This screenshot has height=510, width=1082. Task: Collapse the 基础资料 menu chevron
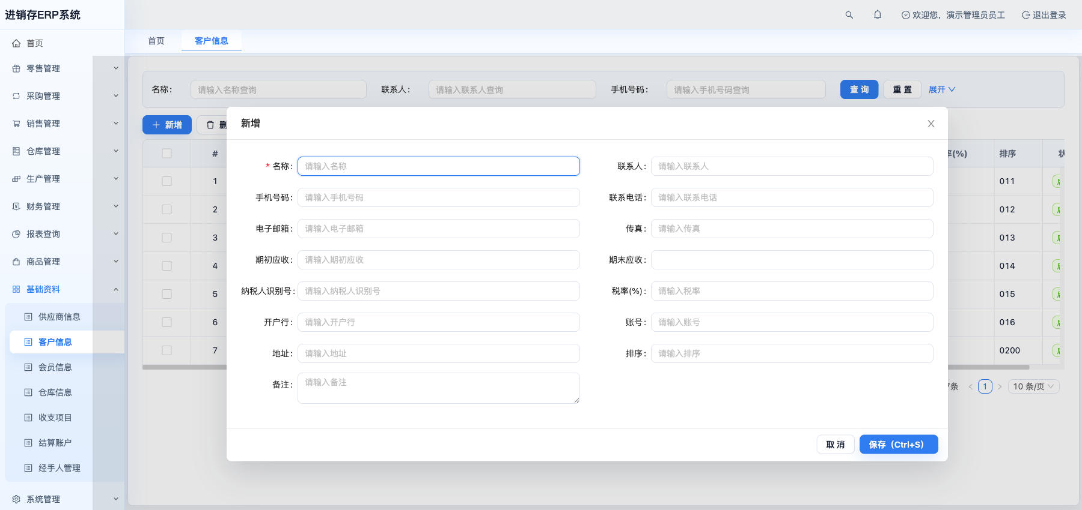tap(116, 289)
